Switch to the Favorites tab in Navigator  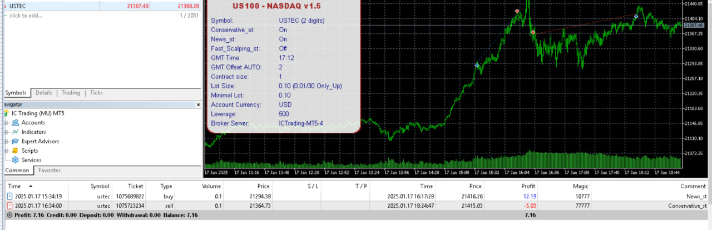(x=50, y=171)
